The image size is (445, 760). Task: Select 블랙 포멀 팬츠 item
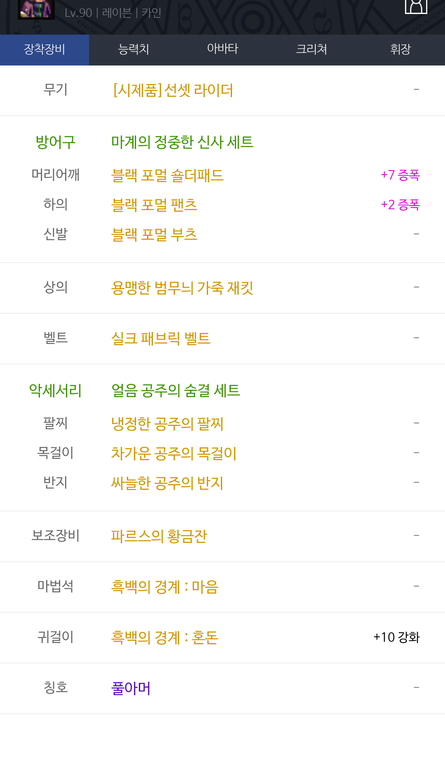pos(154,205)
